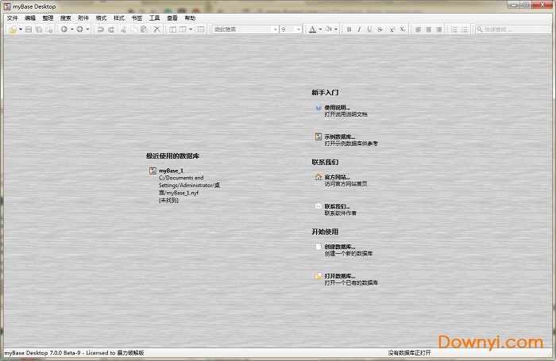Image resolution: width=556 pixels, height=361 pixels.
Task: Insert a bulleted list
Action: tap(465, 29)
